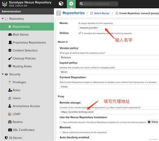Open the Browse cube icon

point(61,4)
